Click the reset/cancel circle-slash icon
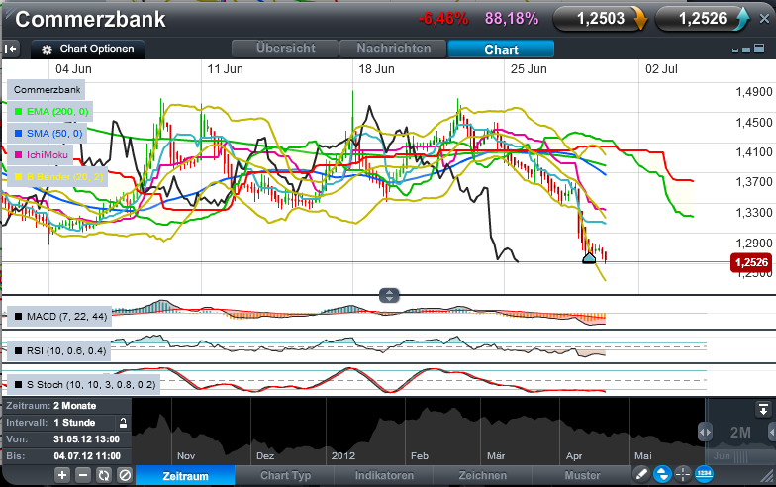The height and width of the screenshot is (487, 776). coord(125,475)
